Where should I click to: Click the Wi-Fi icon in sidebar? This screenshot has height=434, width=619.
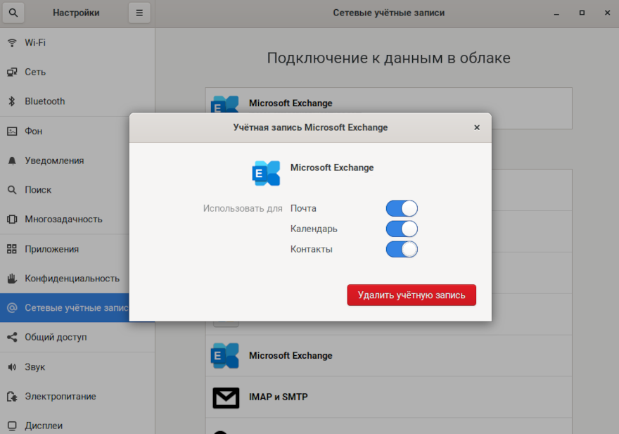(12, 42)
